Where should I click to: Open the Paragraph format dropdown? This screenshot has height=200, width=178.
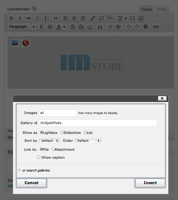click(x=22, y=27)
